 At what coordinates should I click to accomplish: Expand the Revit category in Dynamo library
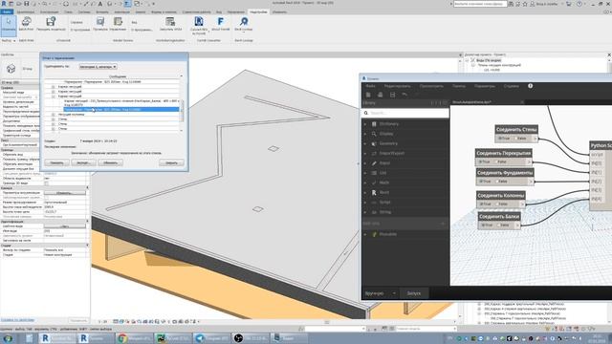[x=365, y=192]
